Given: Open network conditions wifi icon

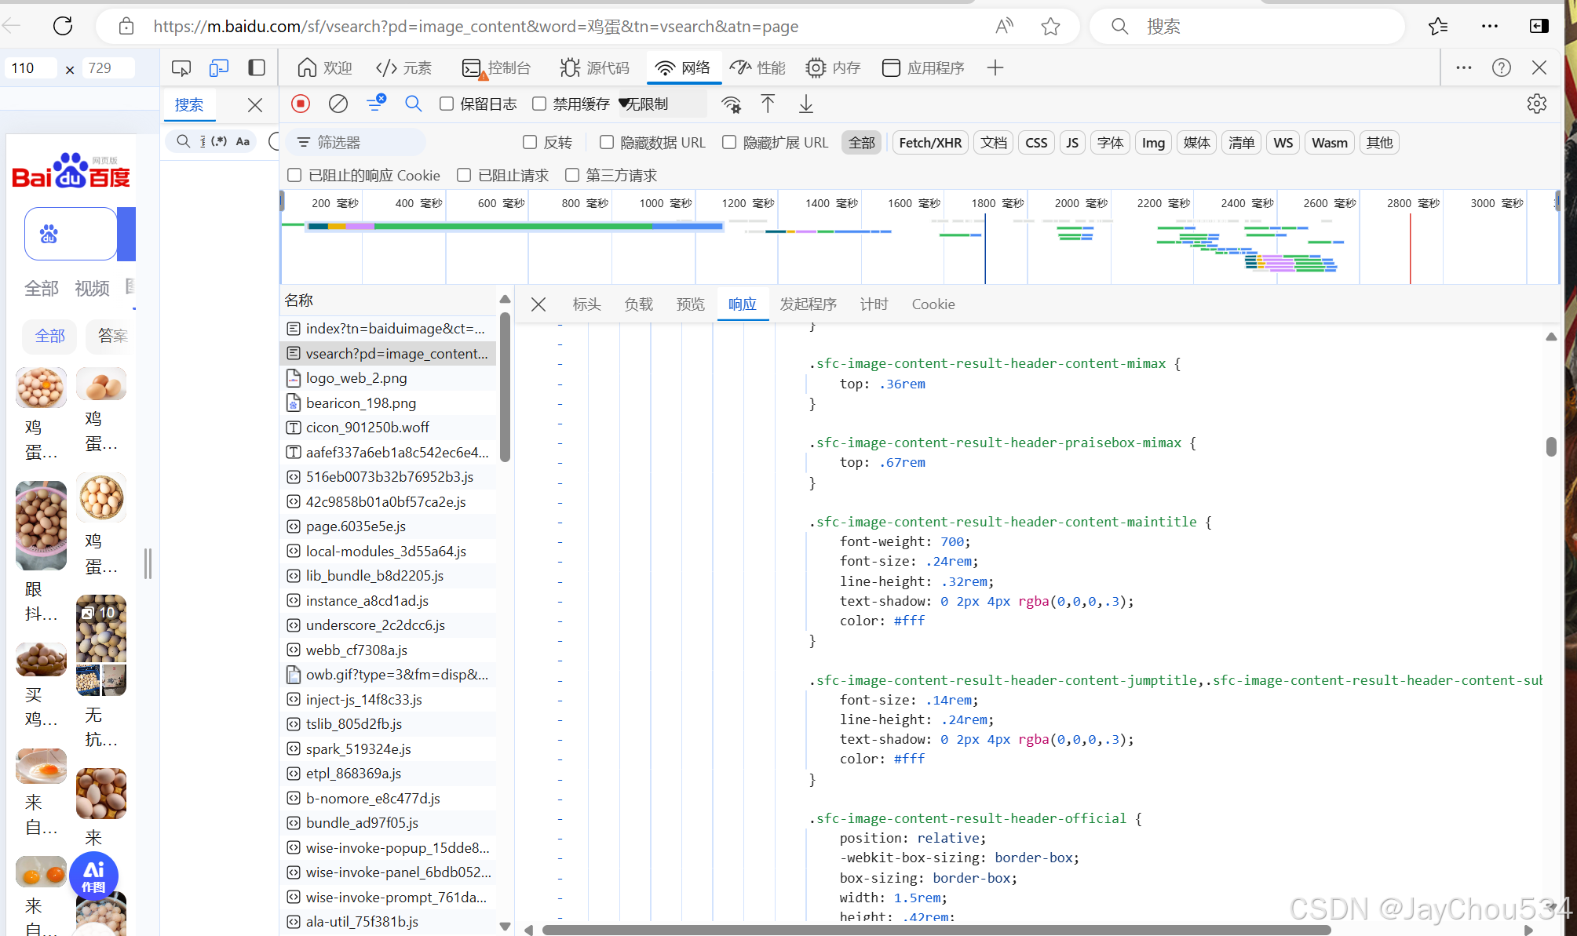Looking at the screenshot, I should pos(731,104).
